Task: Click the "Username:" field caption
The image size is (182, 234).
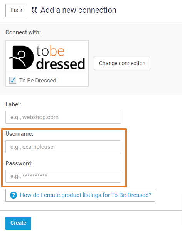Action: (x=19, y=134)
